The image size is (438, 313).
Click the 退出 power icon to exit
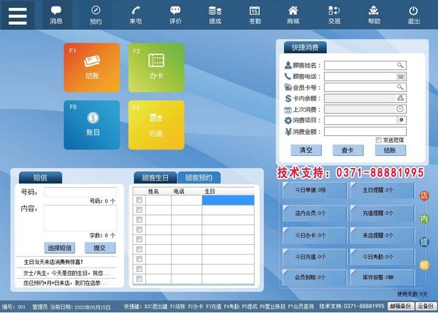click(413, 14)
